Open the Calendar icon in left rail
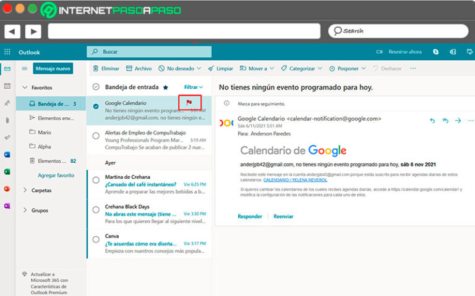The width and height of the screenshot is (475, 296). click(x=7, y=86)
